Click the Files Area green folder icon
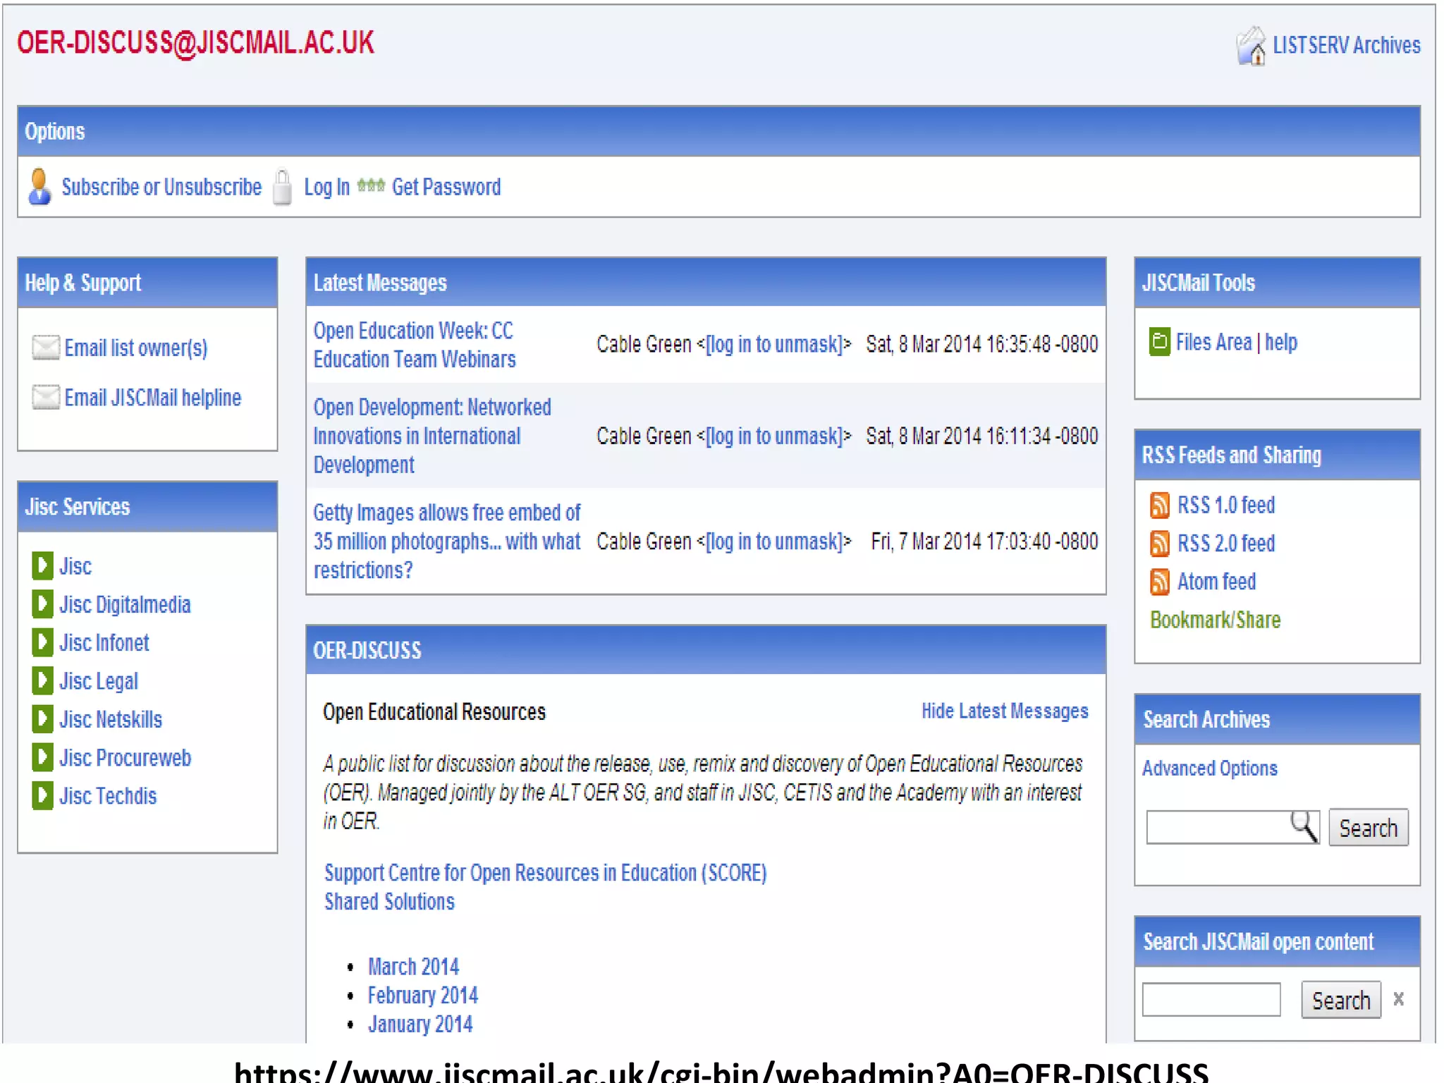The width and height of the screenshot is (1444, 1083). [x=1159, y=342]
